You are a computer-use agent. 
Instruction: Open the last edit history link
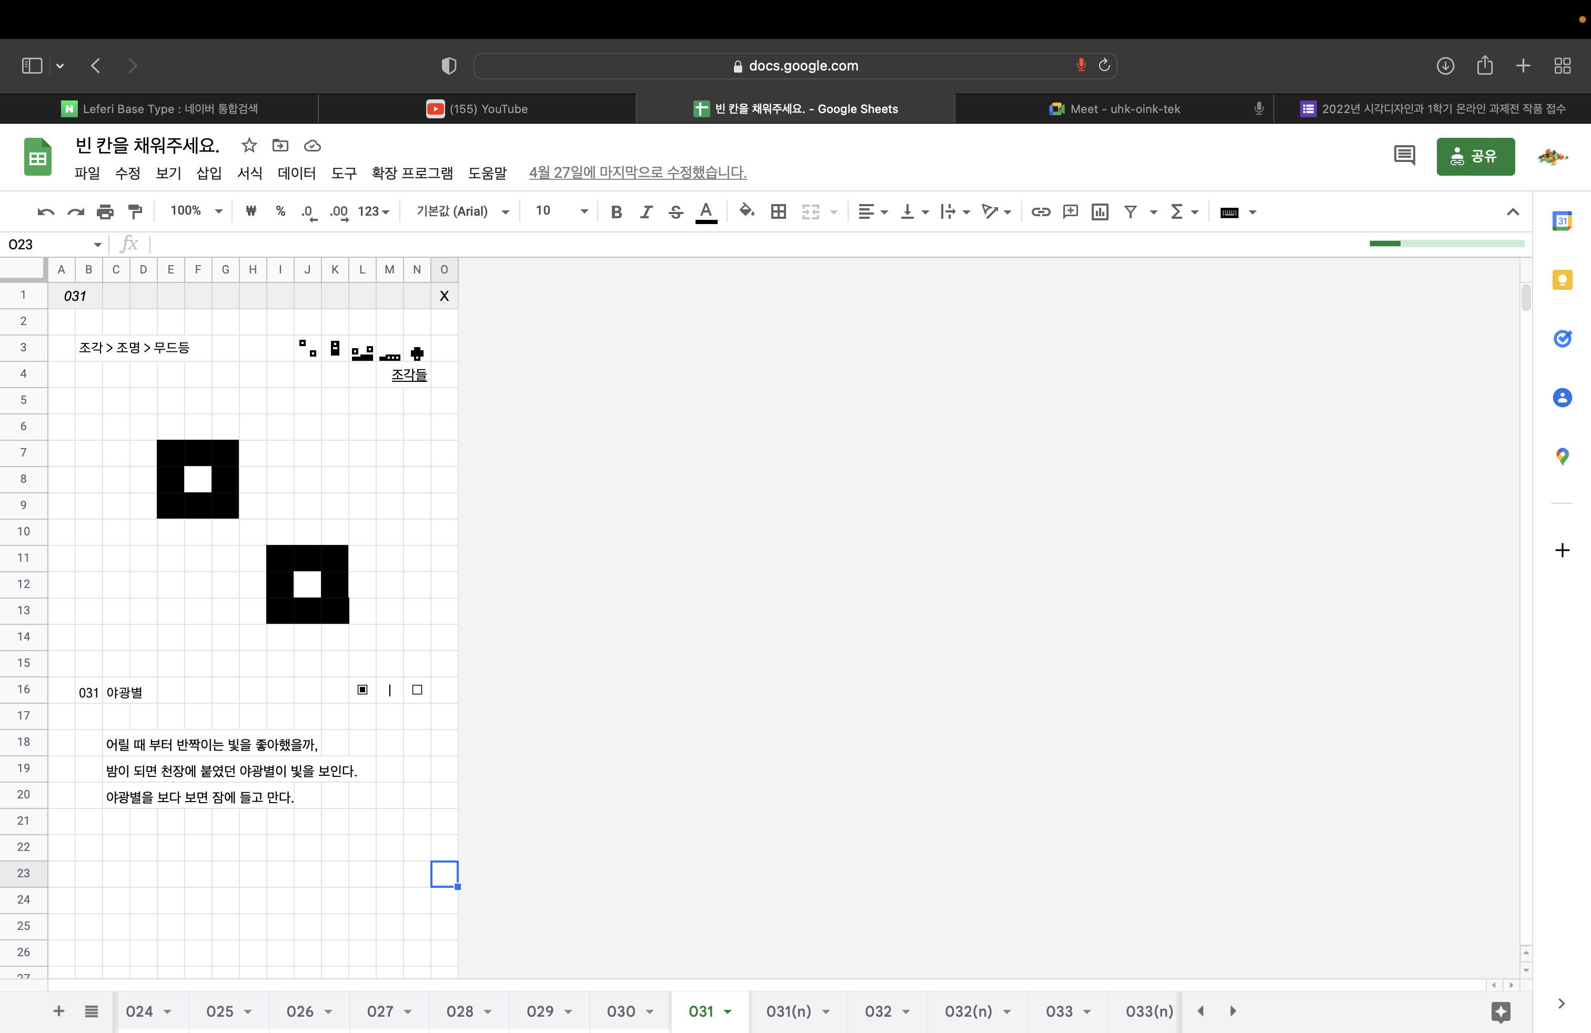[x=637, y=173]
